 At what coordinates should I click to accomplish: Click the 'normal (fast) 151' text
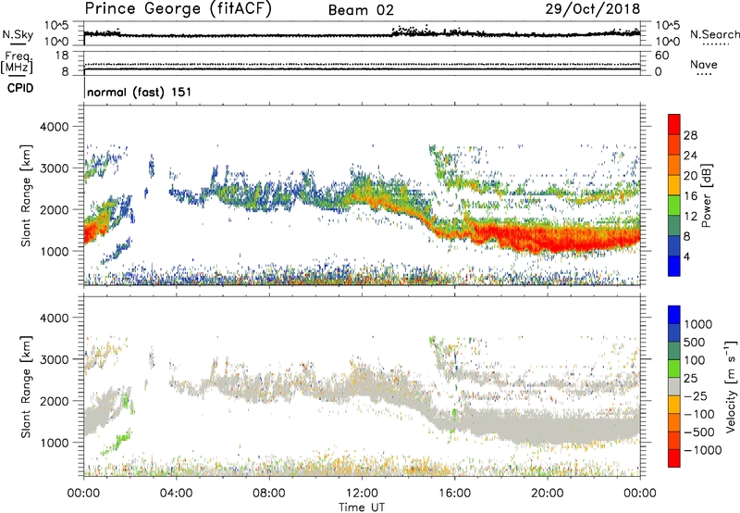[x=140, y=92]
